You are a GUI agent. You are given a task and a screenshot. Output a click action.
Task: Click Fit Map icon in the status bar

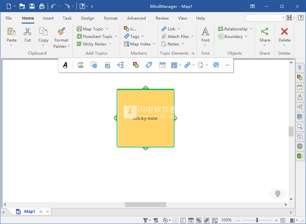(283, 220)
